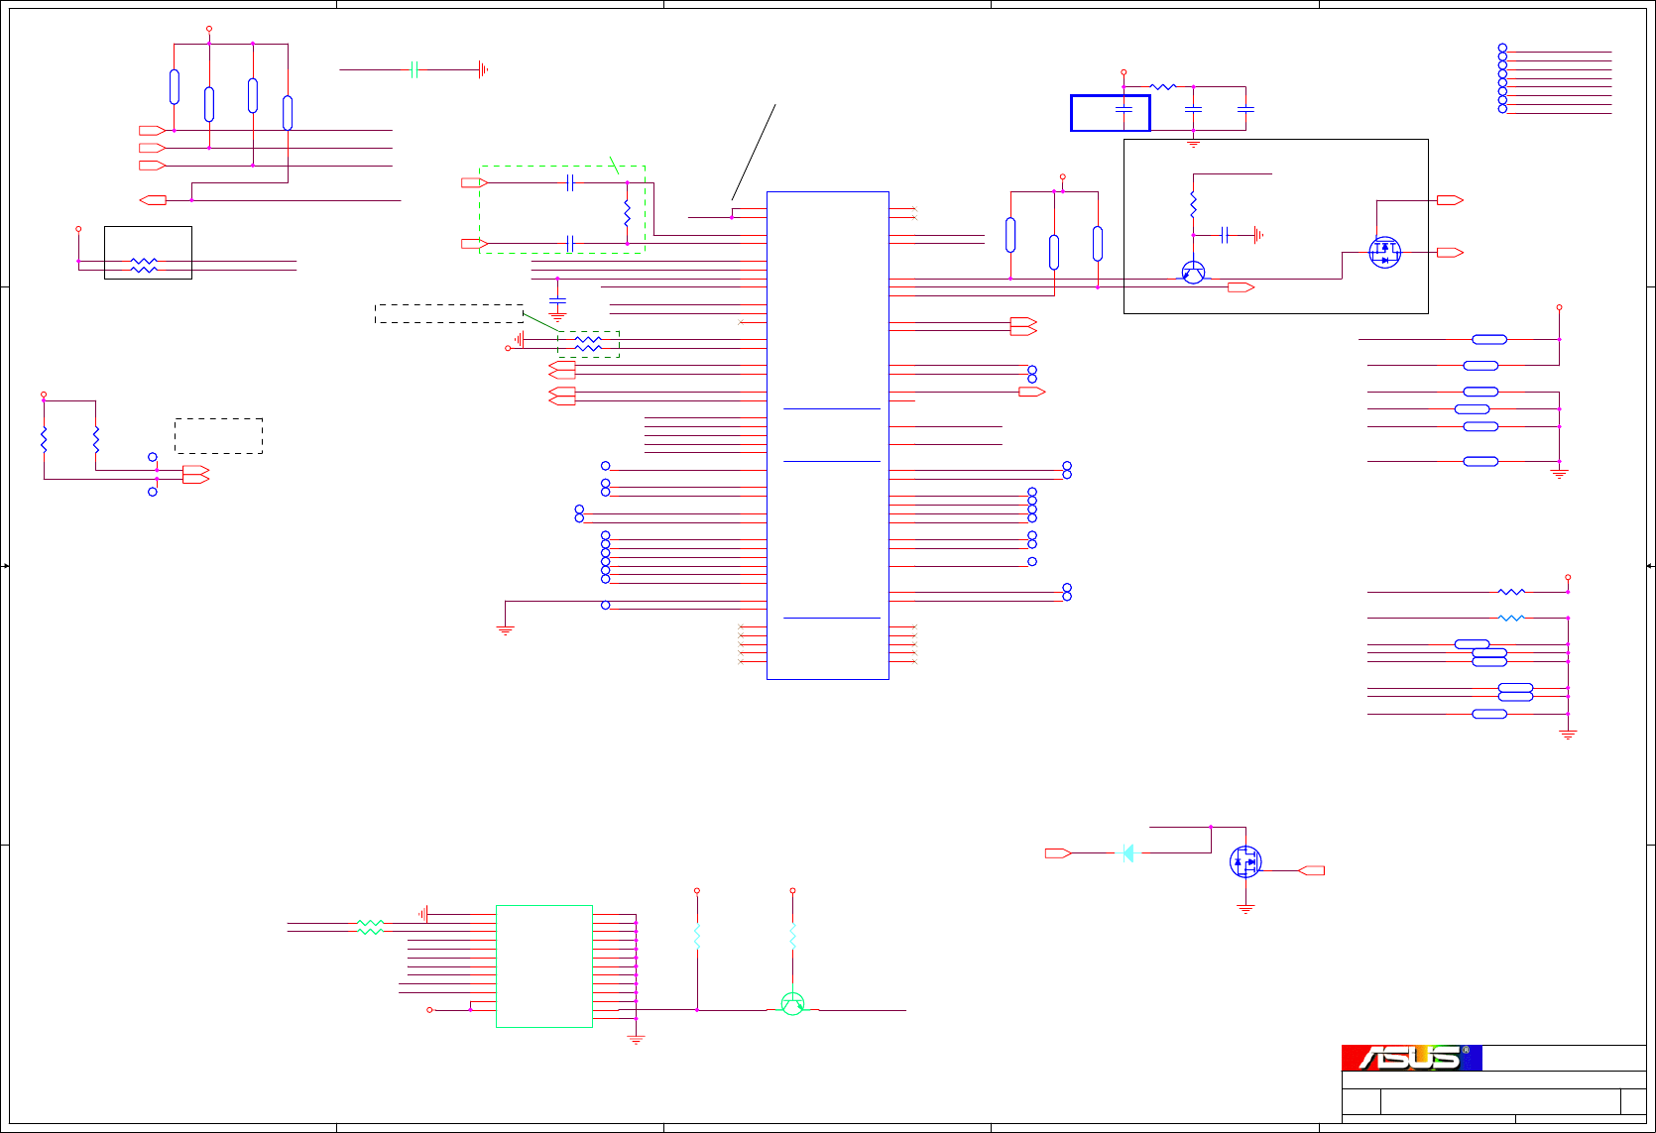The height and width of the screenshot is (1133, 1656).
Task: Click the transistor inside the upper-right black box
Action: click(x=1193, y=273)
